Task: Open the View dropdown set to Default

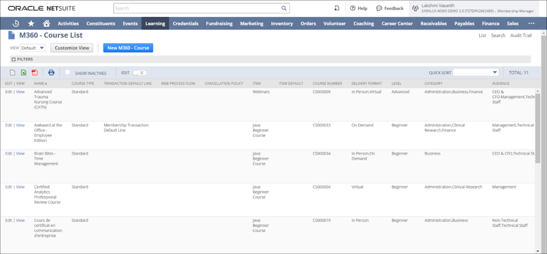Action: click(x=33, y=48)
